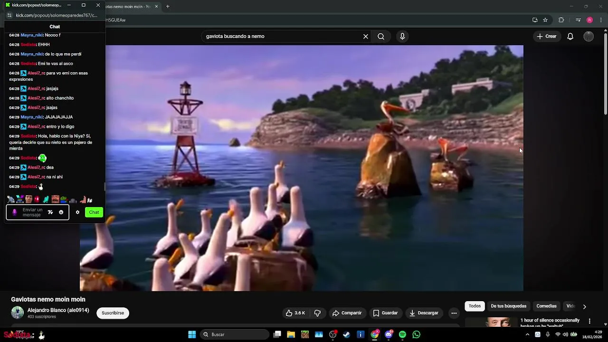Viewport: 608px width, 342px height.
Task: Click message text 'Emi te vas al asco'
Action: pyautogui.click(x=56, y=64)
